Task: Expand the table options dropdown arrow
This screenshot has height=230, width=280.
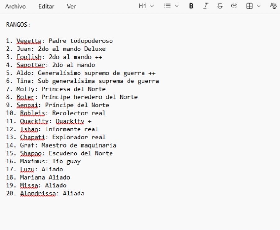Action: point(259,6)
